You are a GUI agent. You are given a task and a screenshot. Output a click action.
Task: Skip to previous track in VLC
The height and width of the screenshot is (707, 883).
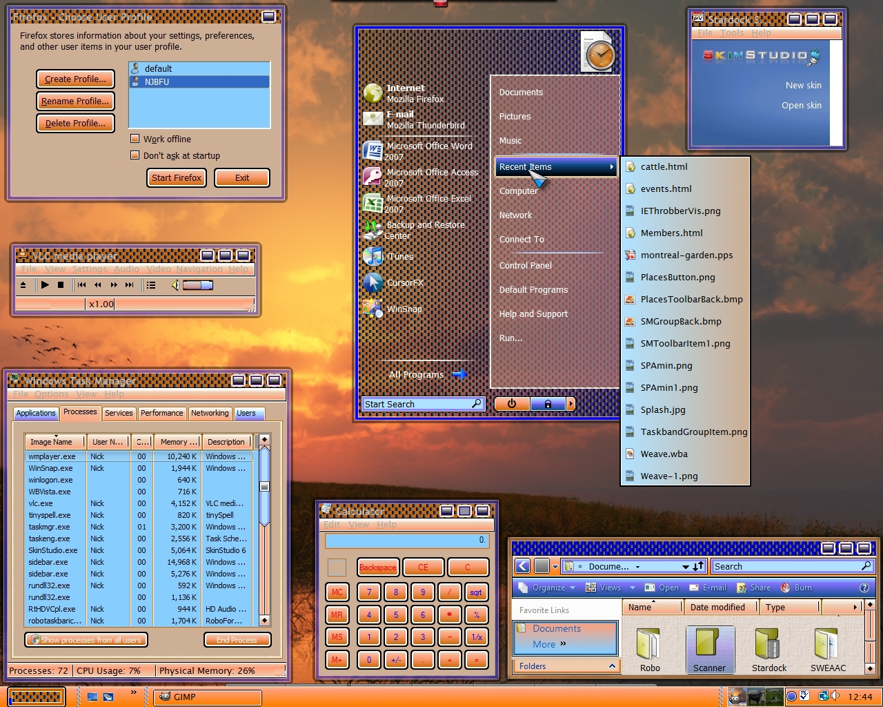[82, 284]
